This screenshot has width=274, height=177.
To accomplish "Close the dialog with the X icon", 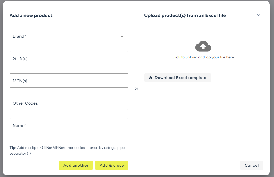I will [258, 15].
